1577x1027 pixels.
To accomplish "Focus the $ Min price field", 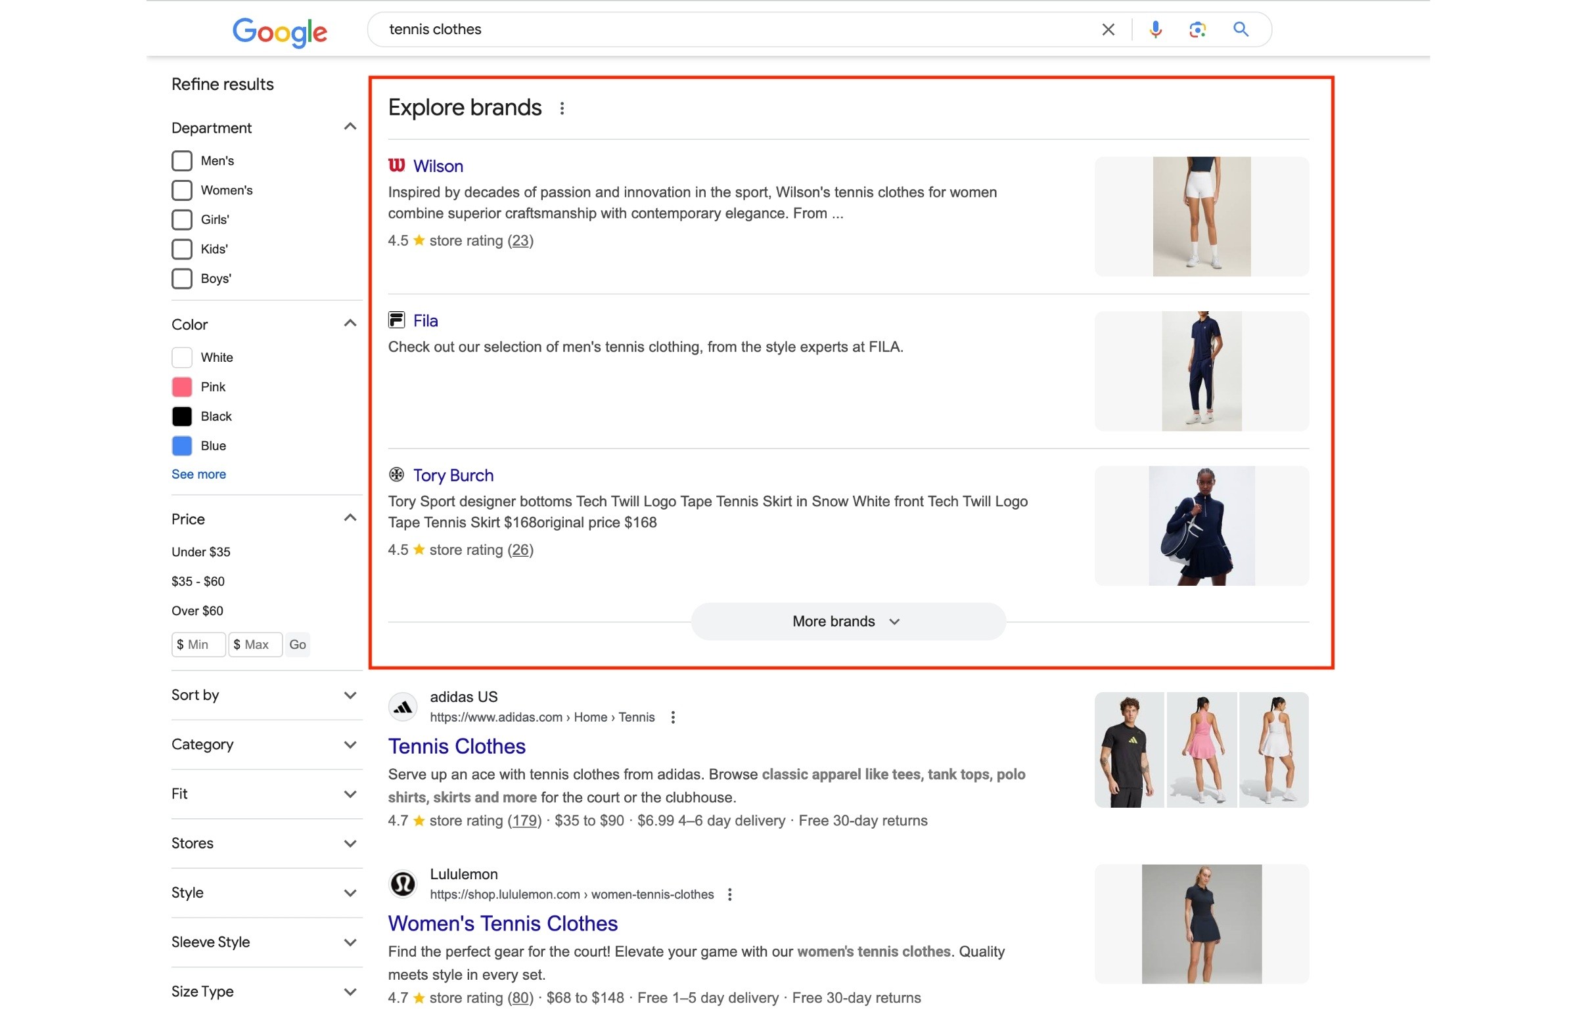I will pos(199,644).
